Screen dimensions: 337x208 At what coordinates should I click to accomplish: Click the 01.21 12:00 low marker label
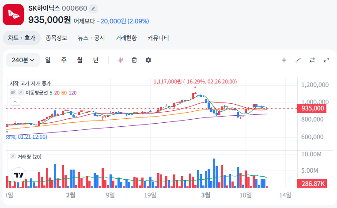pyautogui.click(x=27, y=137)
